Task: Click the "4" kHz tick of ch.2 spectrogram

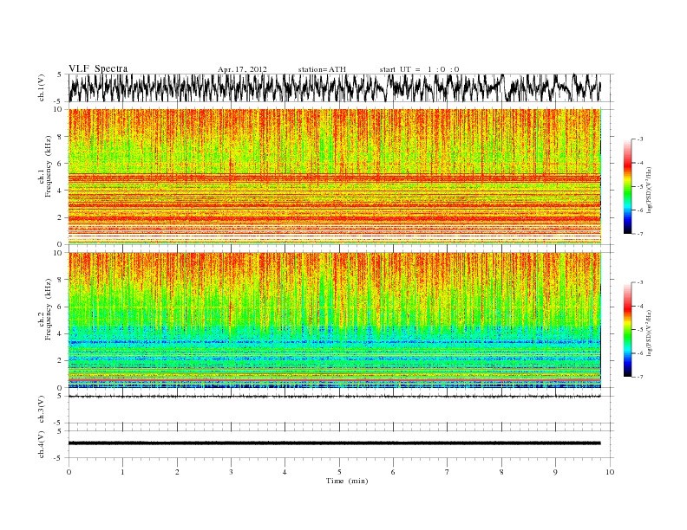Action: pos(61,334)
